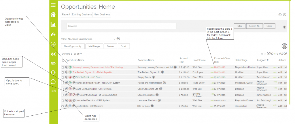This screenshot has width=295, height=124.
Task: Click the chart export icon above table
Action: (x=284, y=46)
